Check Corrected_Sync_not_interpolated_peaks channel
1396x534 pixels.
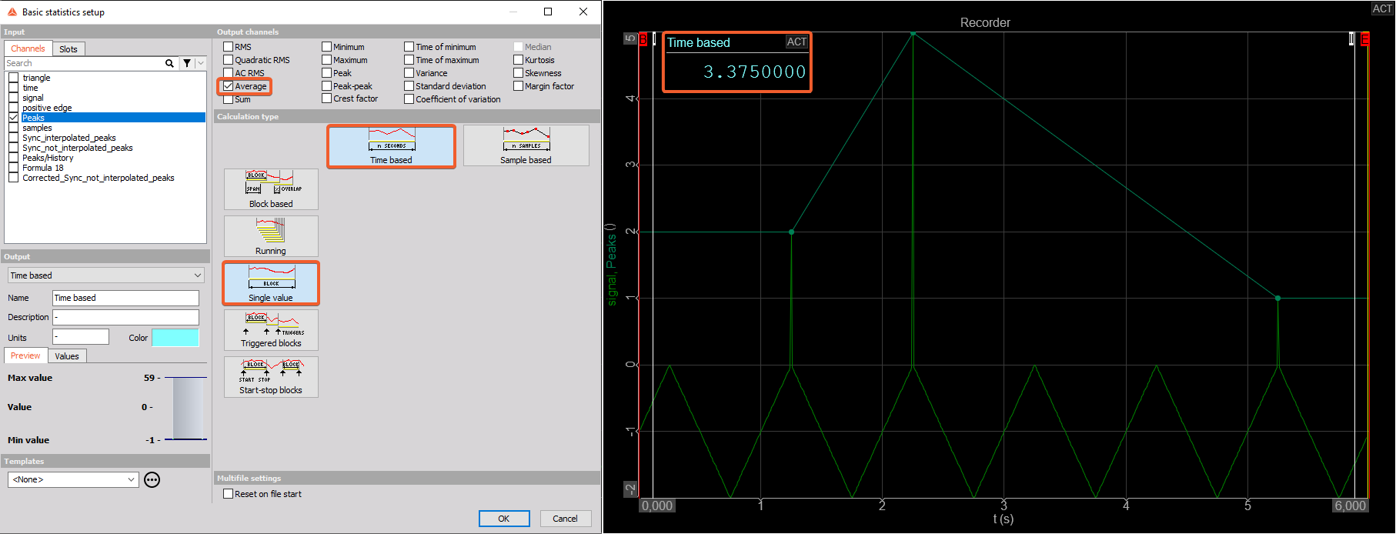tap(14, 178)
